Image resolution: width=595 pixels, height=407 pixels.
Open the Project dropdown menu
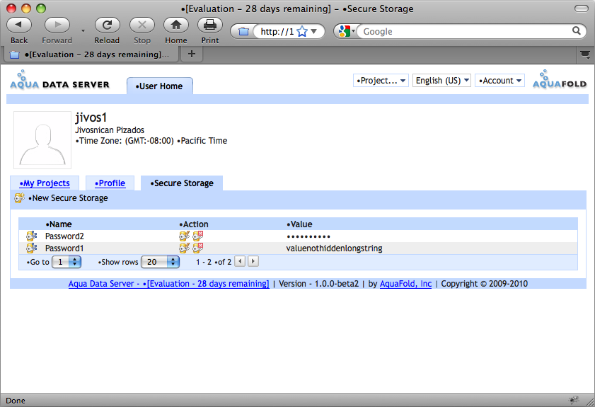pos(381,81)
